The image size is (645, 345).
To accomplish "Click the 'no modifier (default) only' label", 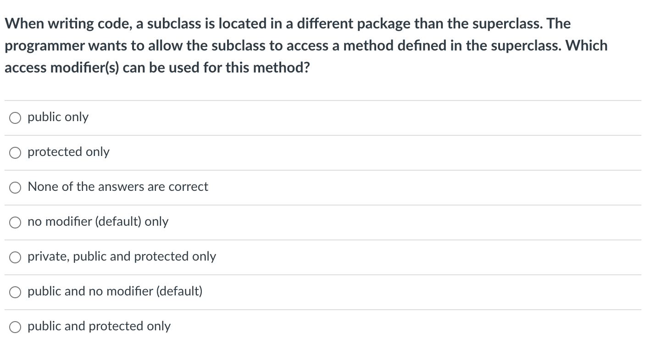I will point(98,222).
